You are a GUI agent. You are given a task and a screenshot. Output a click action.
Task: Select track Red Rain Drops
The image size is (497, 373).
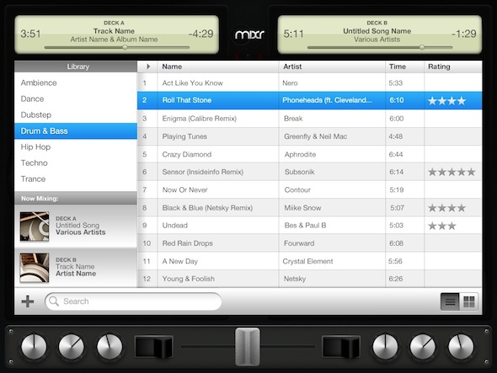(310, 243)
